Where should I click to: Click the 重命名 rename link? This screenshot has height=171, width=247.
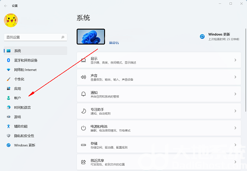(x=114, y=43)
